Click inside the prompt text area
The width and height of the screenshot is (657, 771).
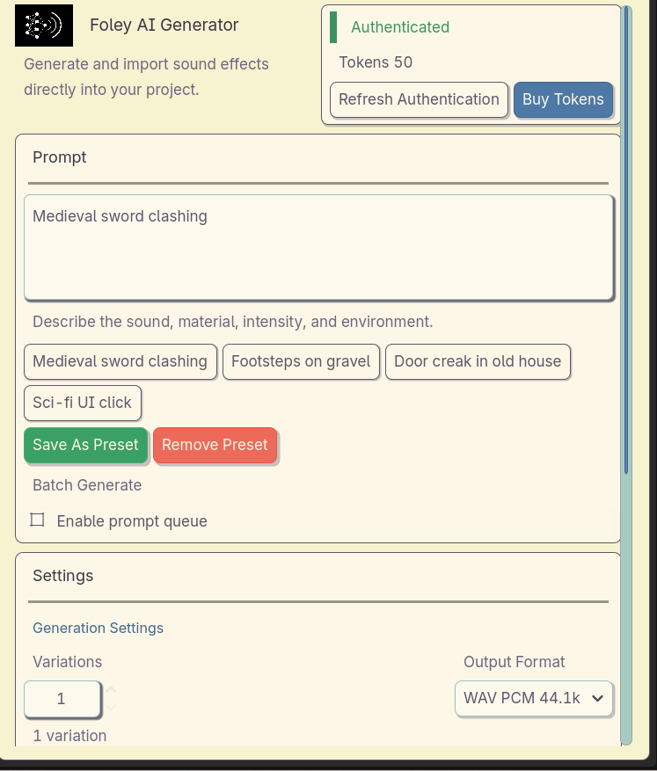click(x=318, y=248)
